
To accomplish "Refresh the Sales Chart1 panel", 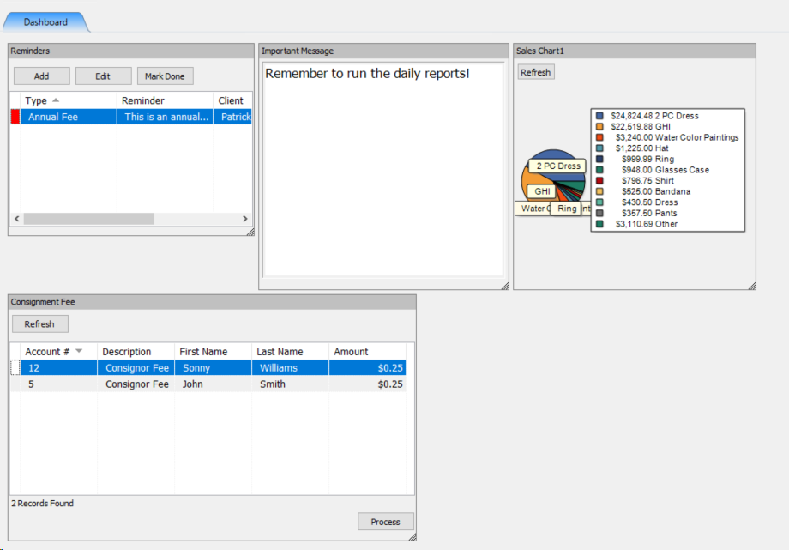I will pyautogui.click(x=536, y=72).
